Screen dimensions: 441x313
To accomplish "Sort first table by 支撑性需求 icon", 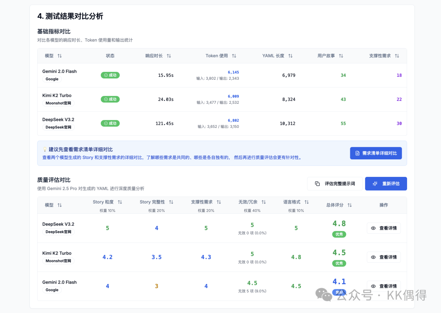I will point(397,56).
